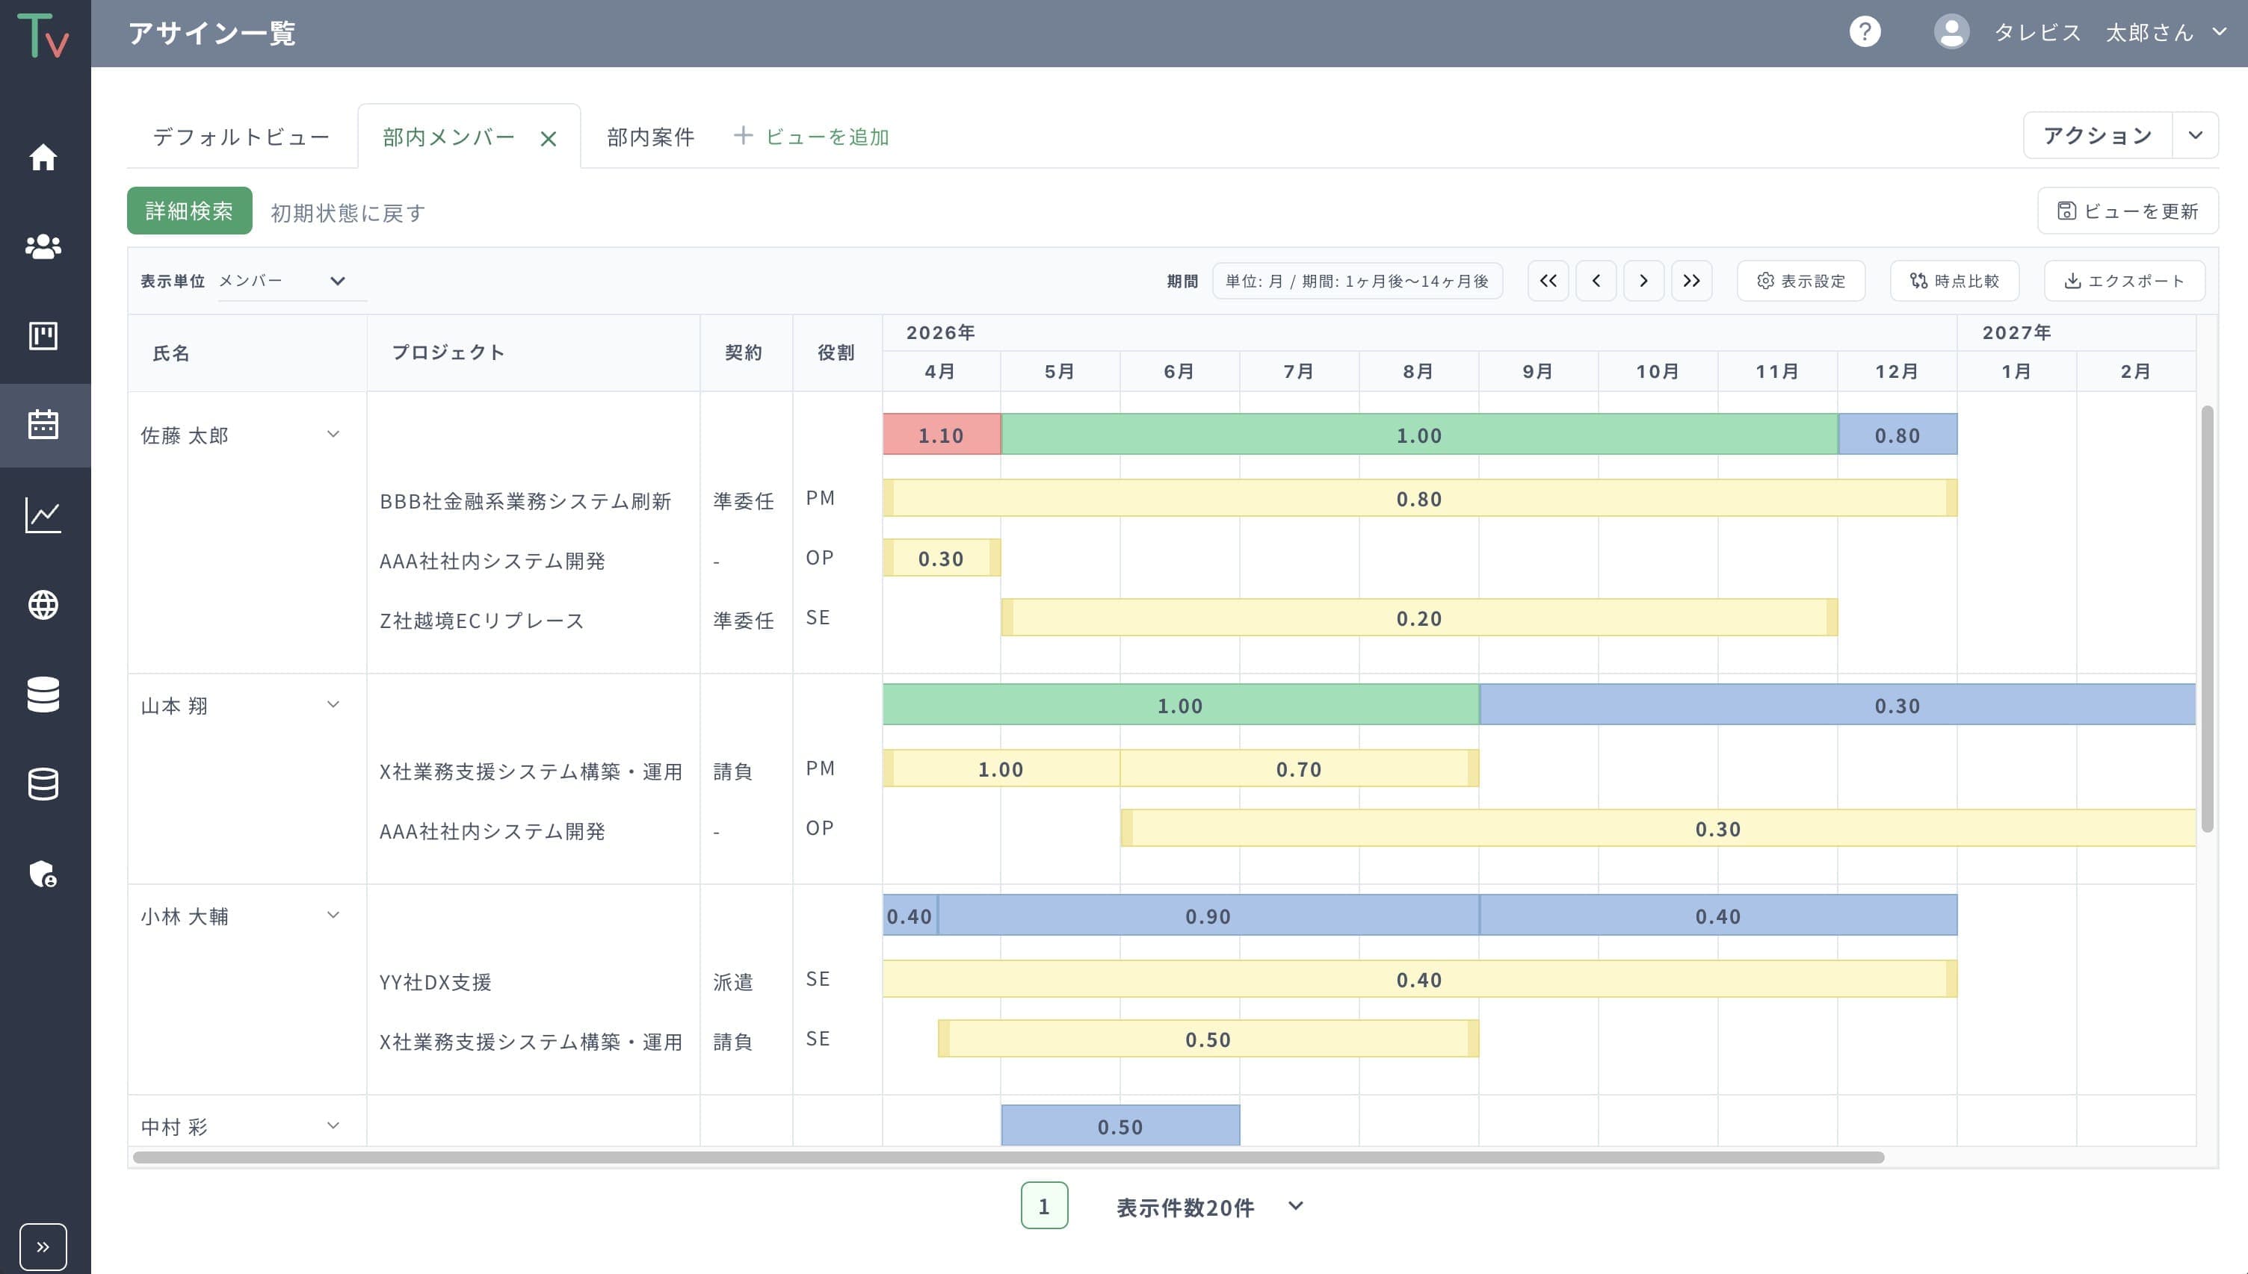
Task: Activate 時点比較 comparison mode
Action: [x=1954, y=280]
